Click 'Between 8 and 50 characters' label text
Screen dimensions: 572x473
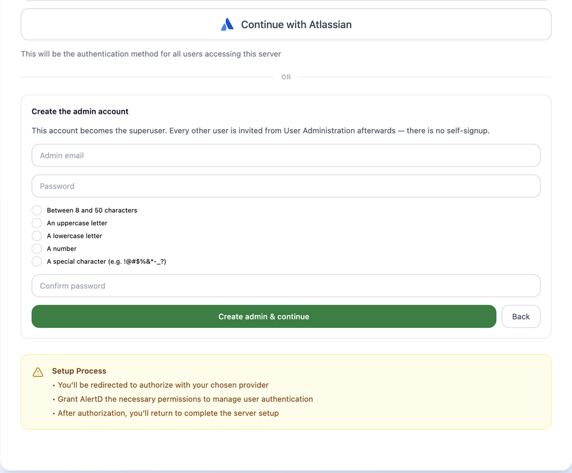coord(92,210)
